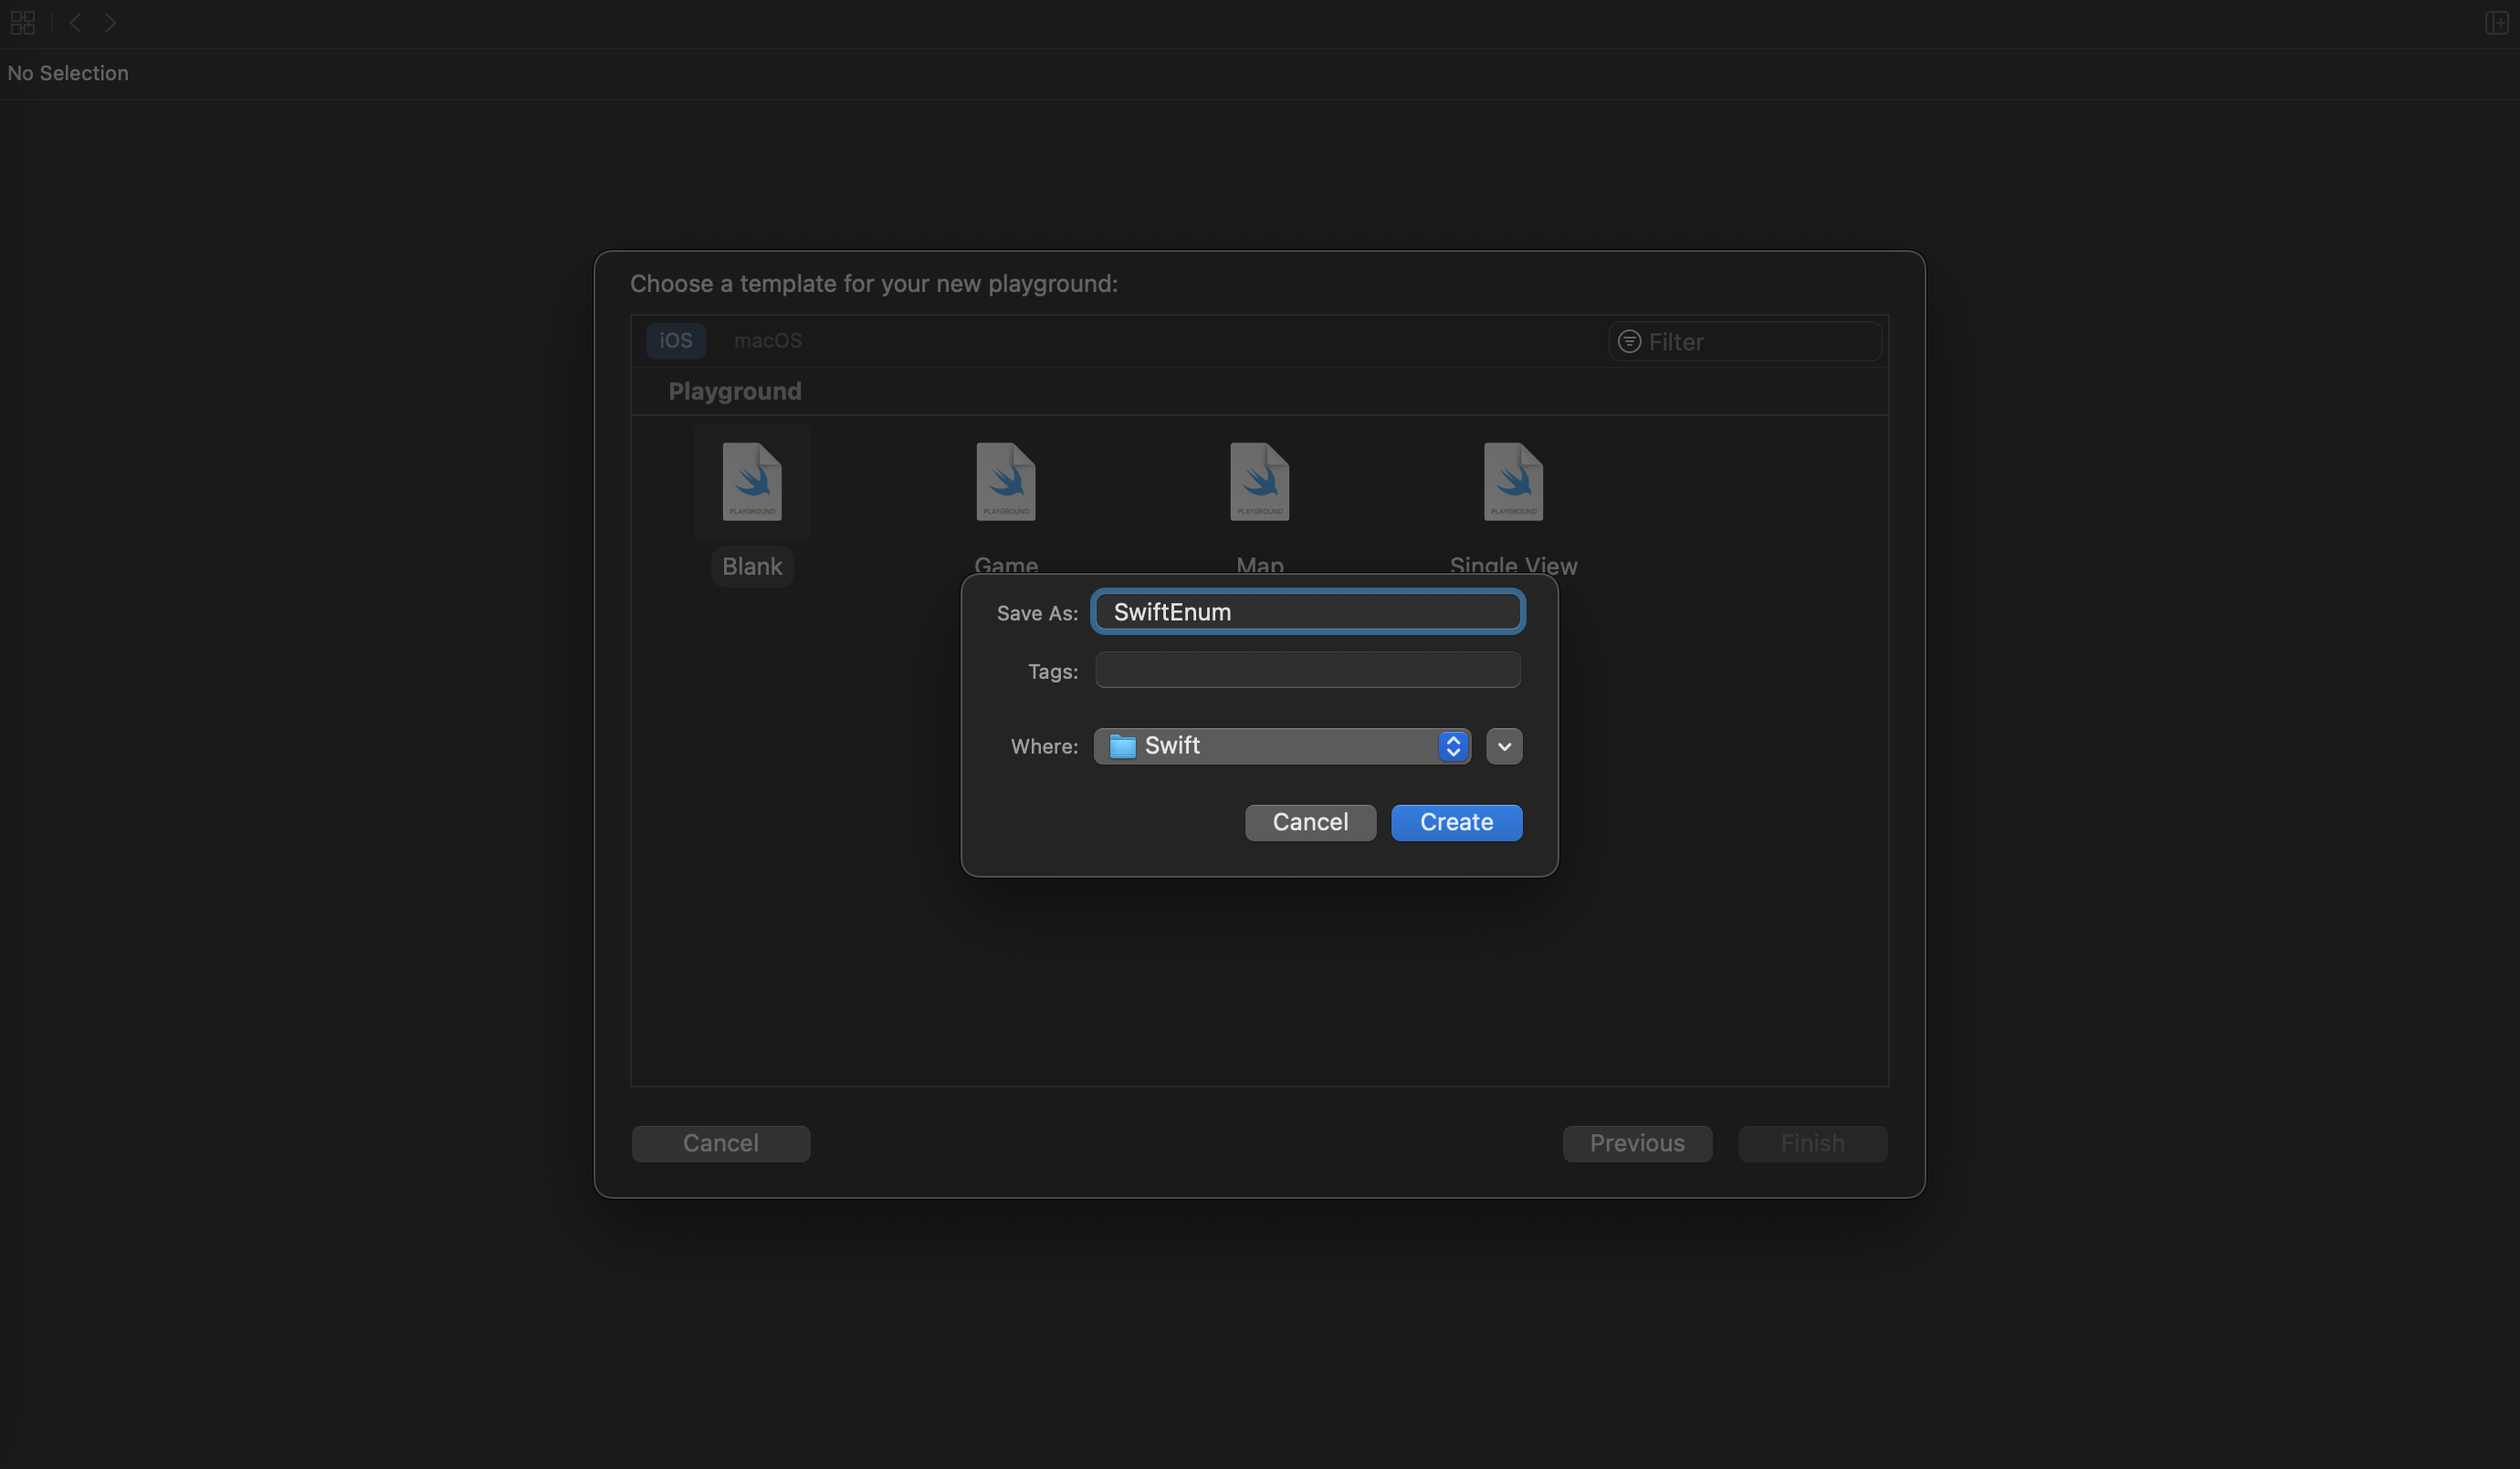The width and height of the screenshot is (2520, 1469).
Task: Click the Save As name field
Action: (x=1307, y=611)
